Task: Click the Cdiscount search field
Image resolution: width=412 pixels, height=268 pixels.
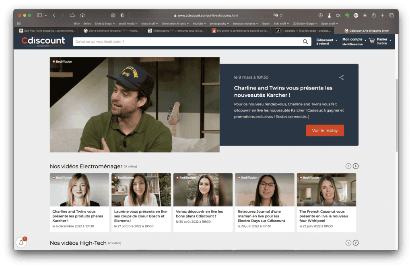Action: pyautogui.click(x=187, y=41)
